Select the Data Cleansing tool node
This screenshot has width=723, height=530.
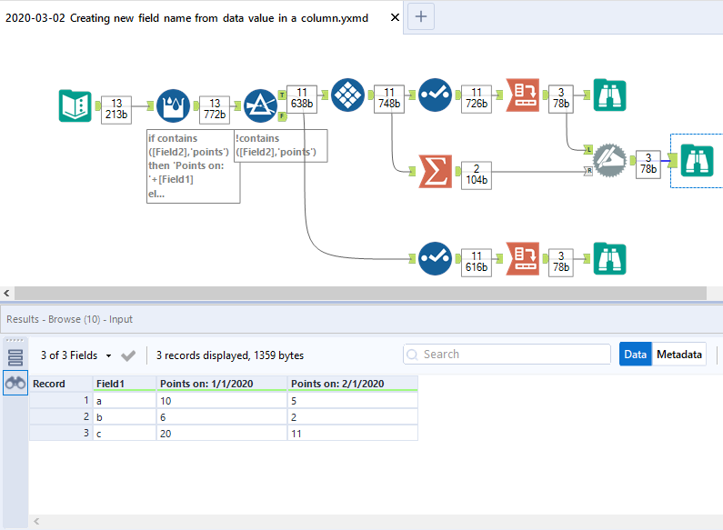(175, 106)
